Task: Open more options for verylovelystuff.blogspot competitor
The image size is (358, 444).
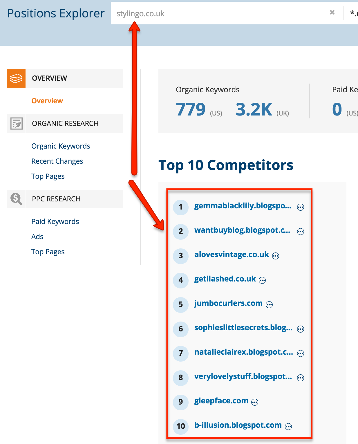Action: (x=301, y=378)
